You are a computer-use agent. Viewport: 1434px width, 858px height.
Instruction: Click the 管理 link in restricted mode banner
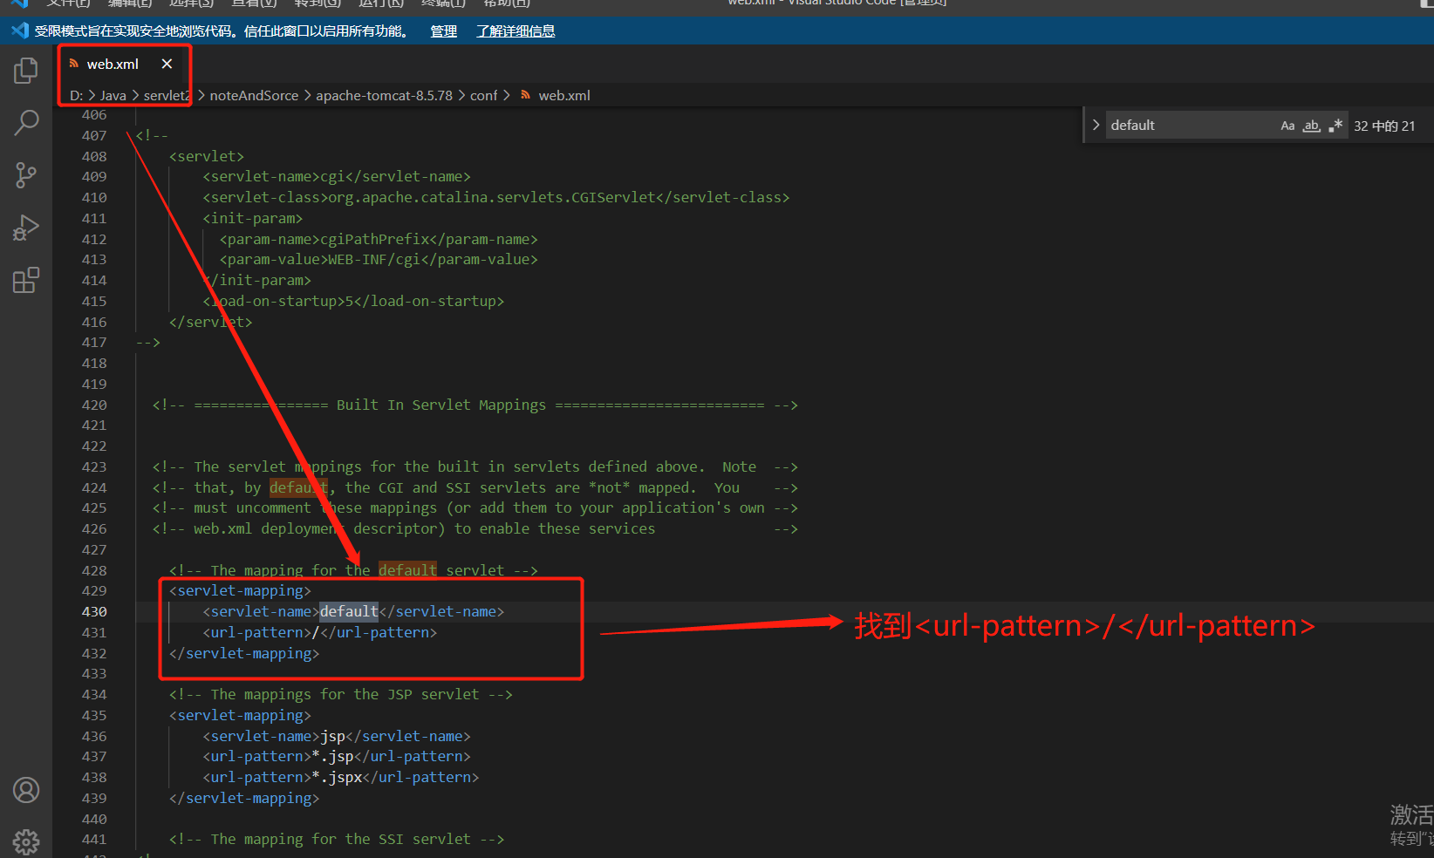click(443, 31)
